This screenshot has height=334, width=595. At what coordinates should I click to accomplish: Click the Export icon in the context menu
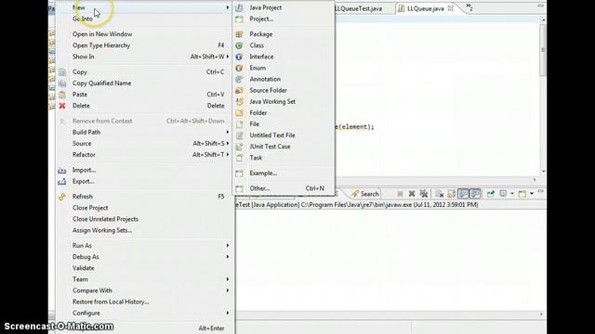[x=62, y=182]
